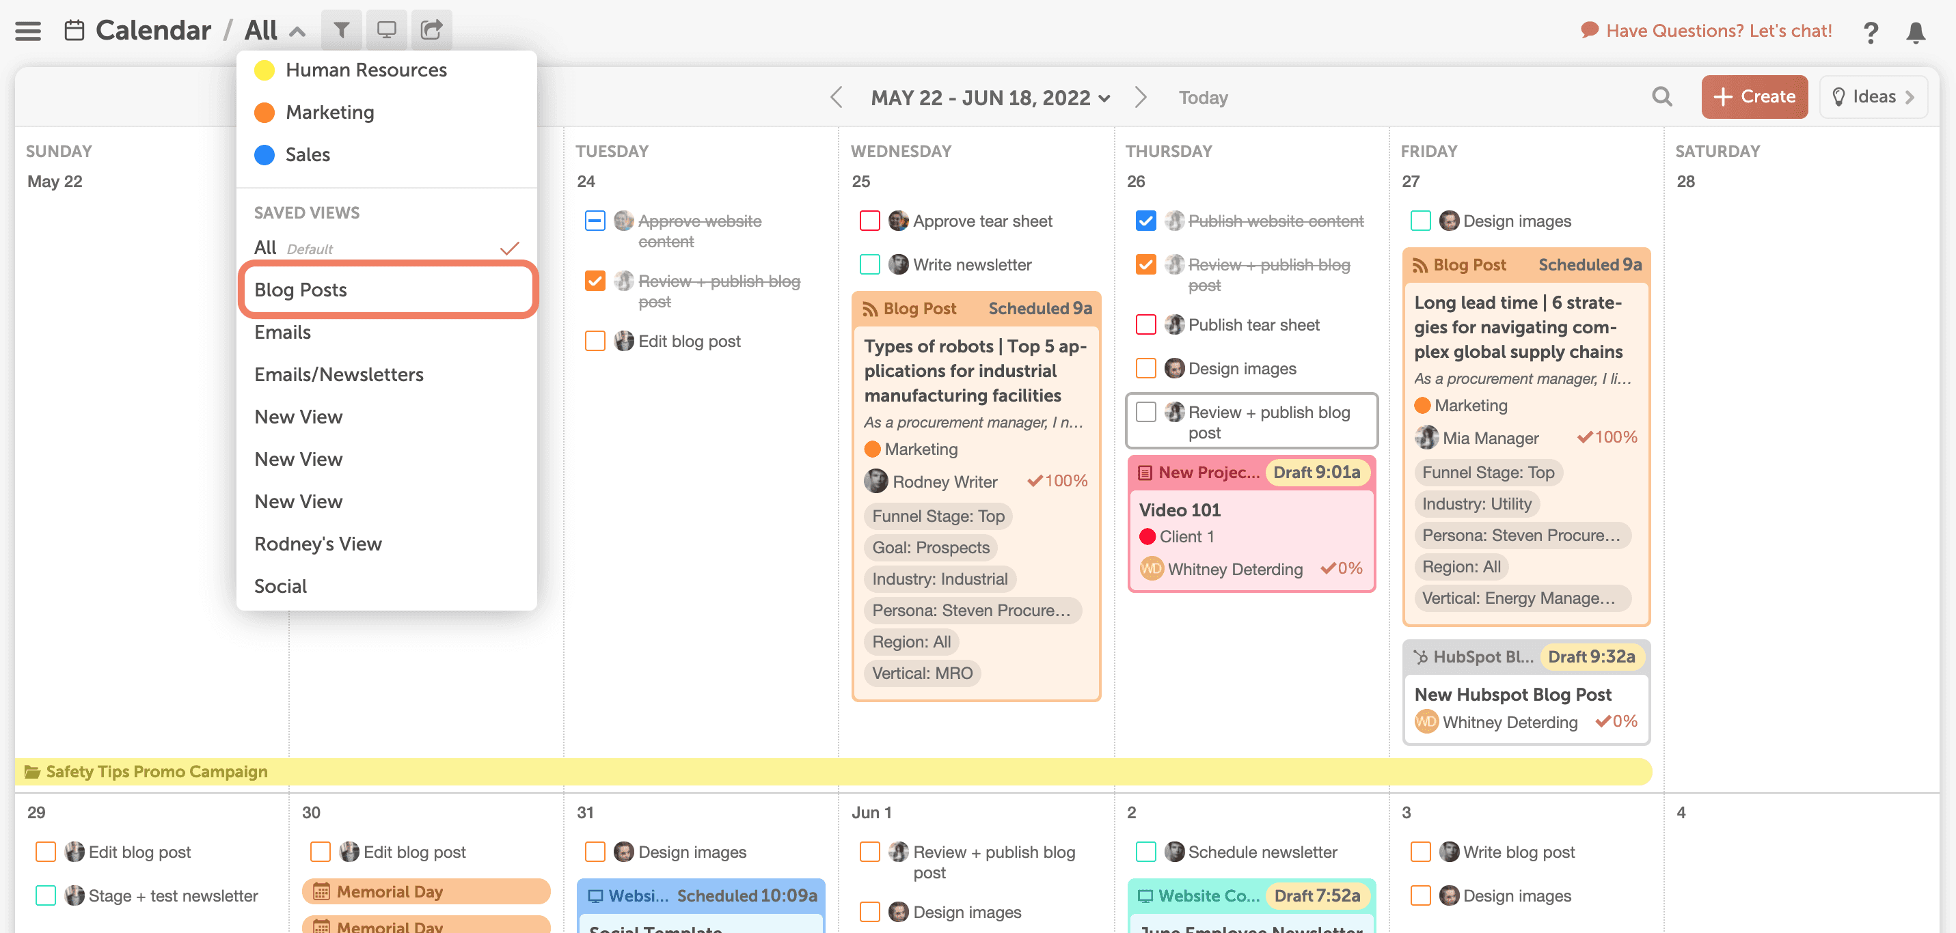This screenshot has height=933, width=1956.
Task: Click Vertical: MRO tag
Action: 922,673
